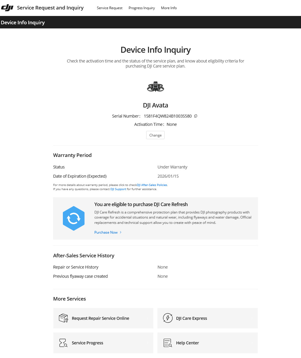This screenshot has height=358, width=301.
Task: Click the Warranty Period heading
Action: (x=72, y=155)
